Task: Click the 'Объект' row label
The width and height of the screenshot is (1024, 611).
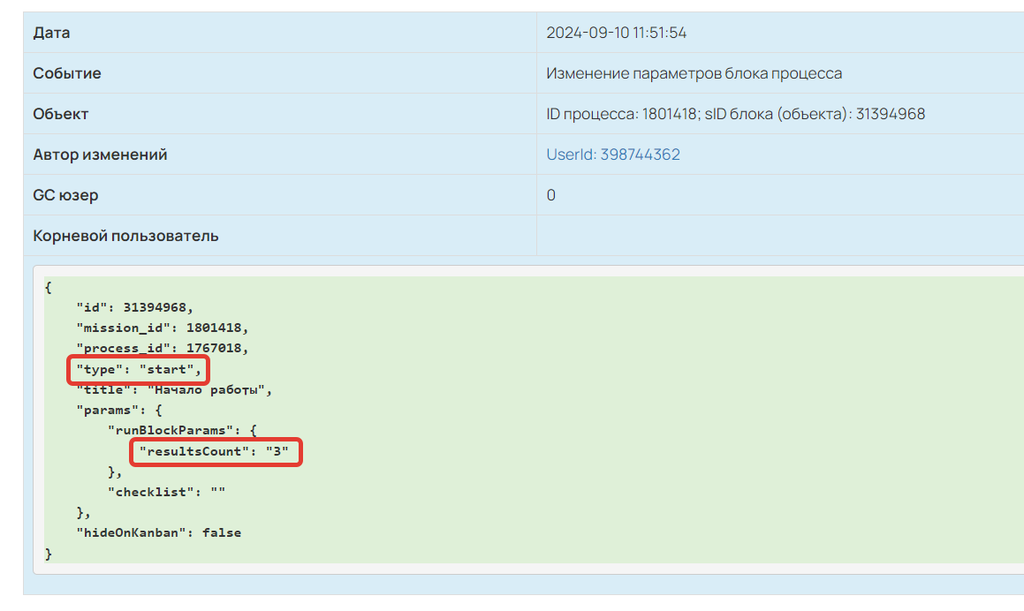Action: coord(61,114)
